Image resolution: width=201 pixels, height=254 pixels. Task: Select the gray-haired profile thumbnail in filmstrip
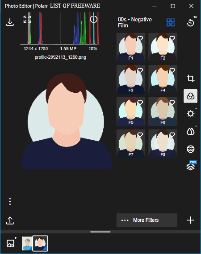27,243
